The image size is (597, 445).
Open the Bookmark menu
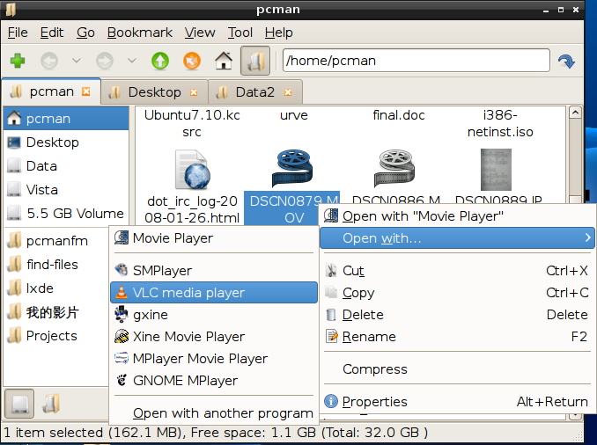(x=139, y=33)
